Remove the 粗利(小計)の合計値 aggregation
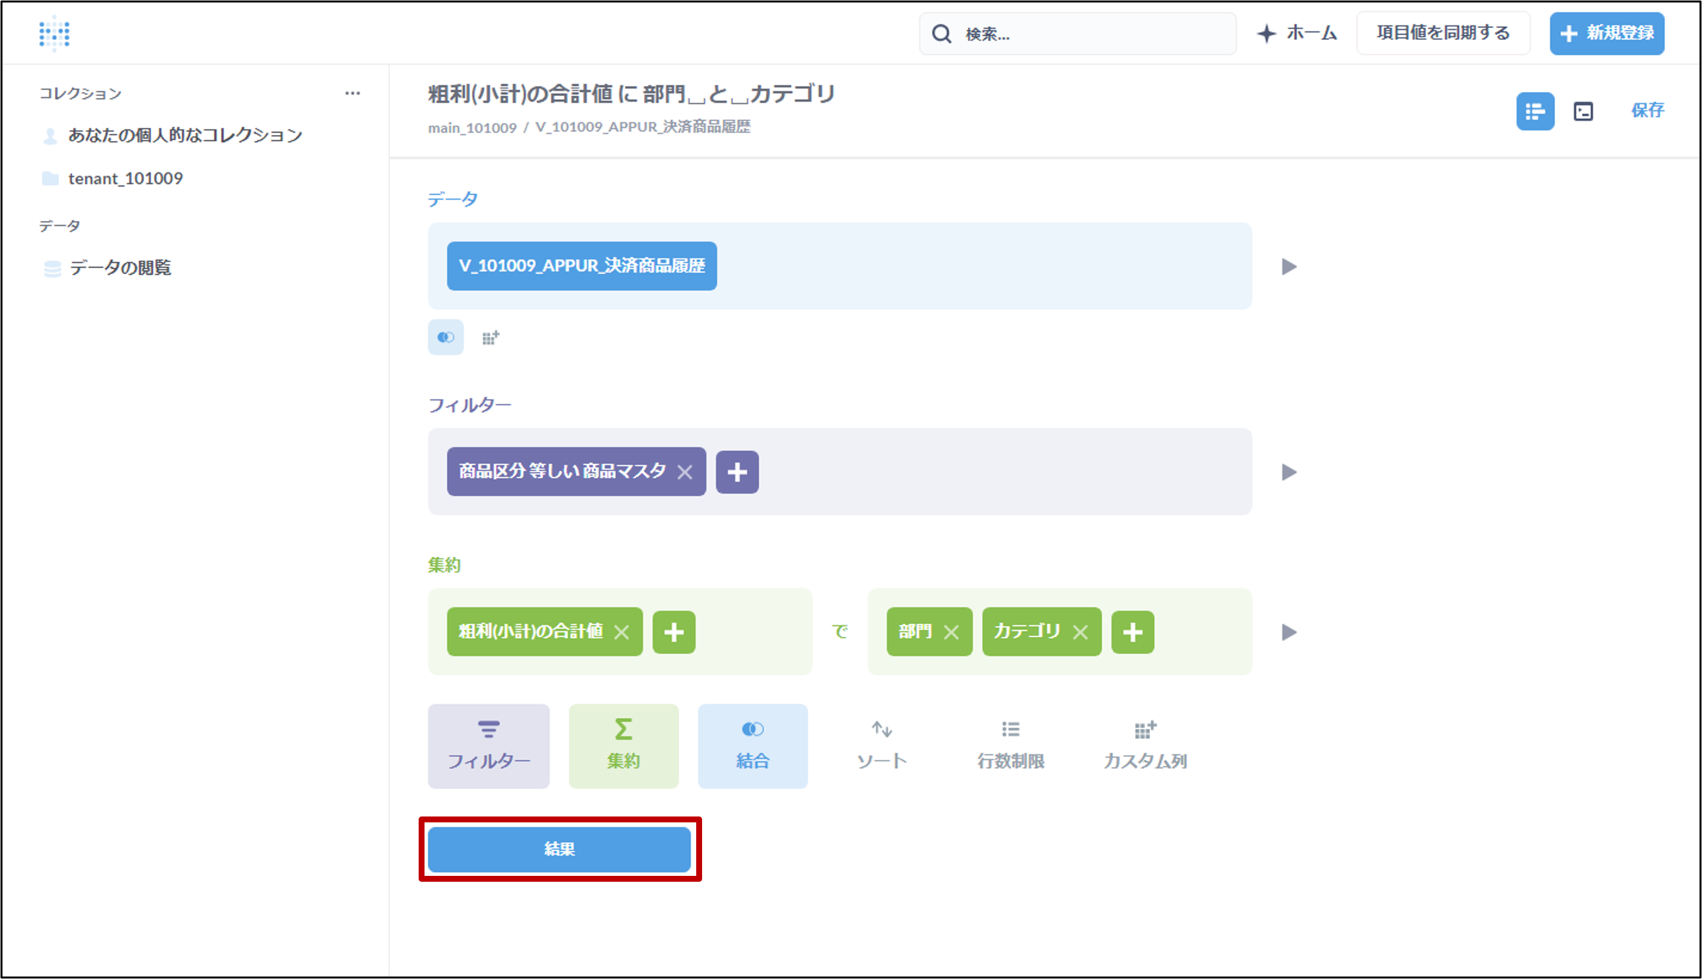Screen dimensions: 1702x979 coord(622,632)
